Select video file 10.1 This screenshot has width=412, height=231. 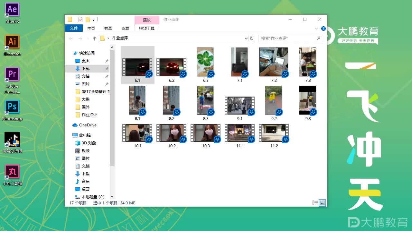point(137,136)
